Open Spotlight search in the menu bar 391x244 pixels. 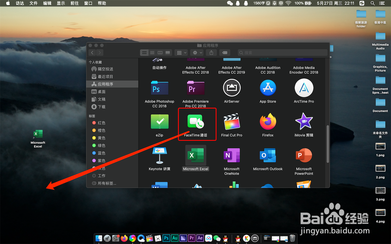coord(372,3)
